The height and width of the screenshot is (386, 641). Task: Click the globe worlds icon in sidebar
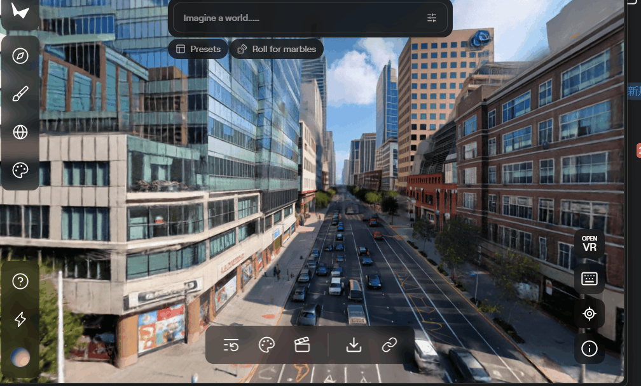[x=20, y=132]
